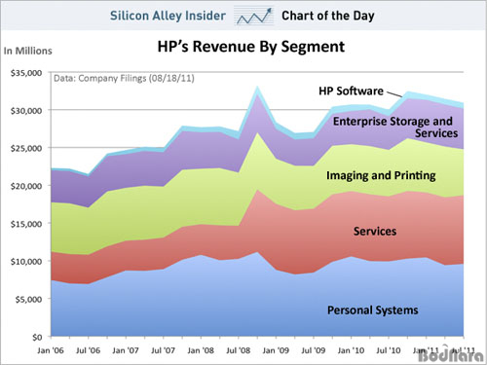
Task: Click the Chart of the Day heading
Action: point(328,16)
